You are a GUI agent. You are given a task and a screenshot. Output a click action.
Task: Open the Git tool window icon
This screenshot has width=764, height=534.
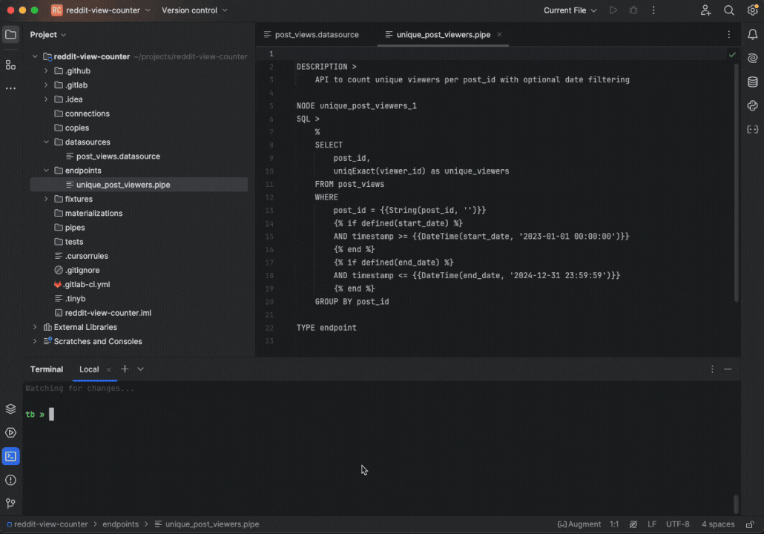(10, 504)
